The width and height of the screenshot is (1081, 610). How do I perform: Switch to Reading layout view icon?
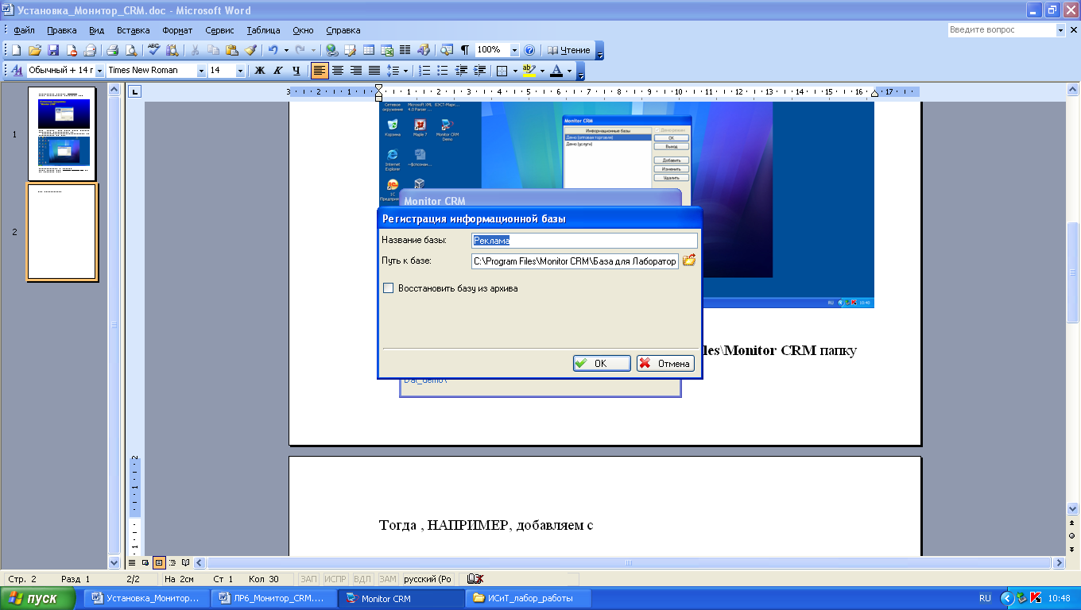point(185,562)
